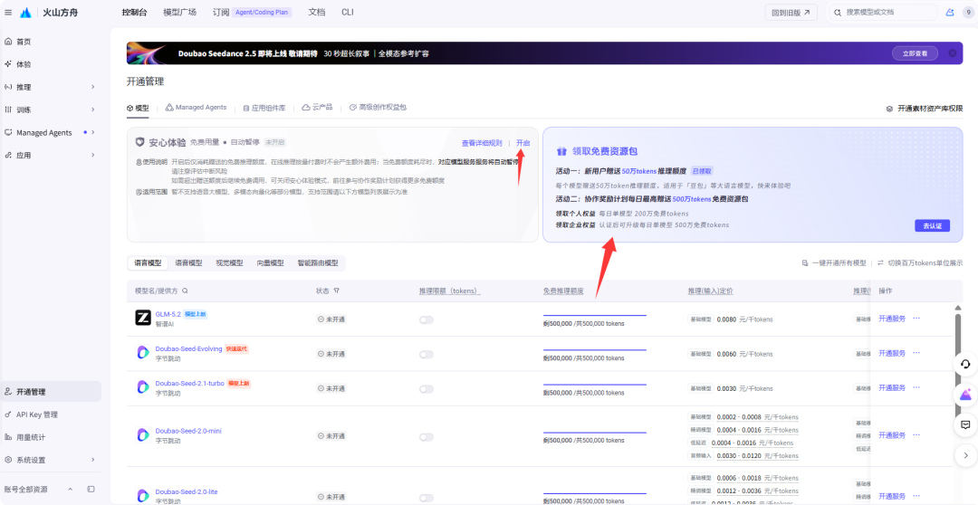
Task: Click the 开启 link for 安心体验
Action: 523,143
